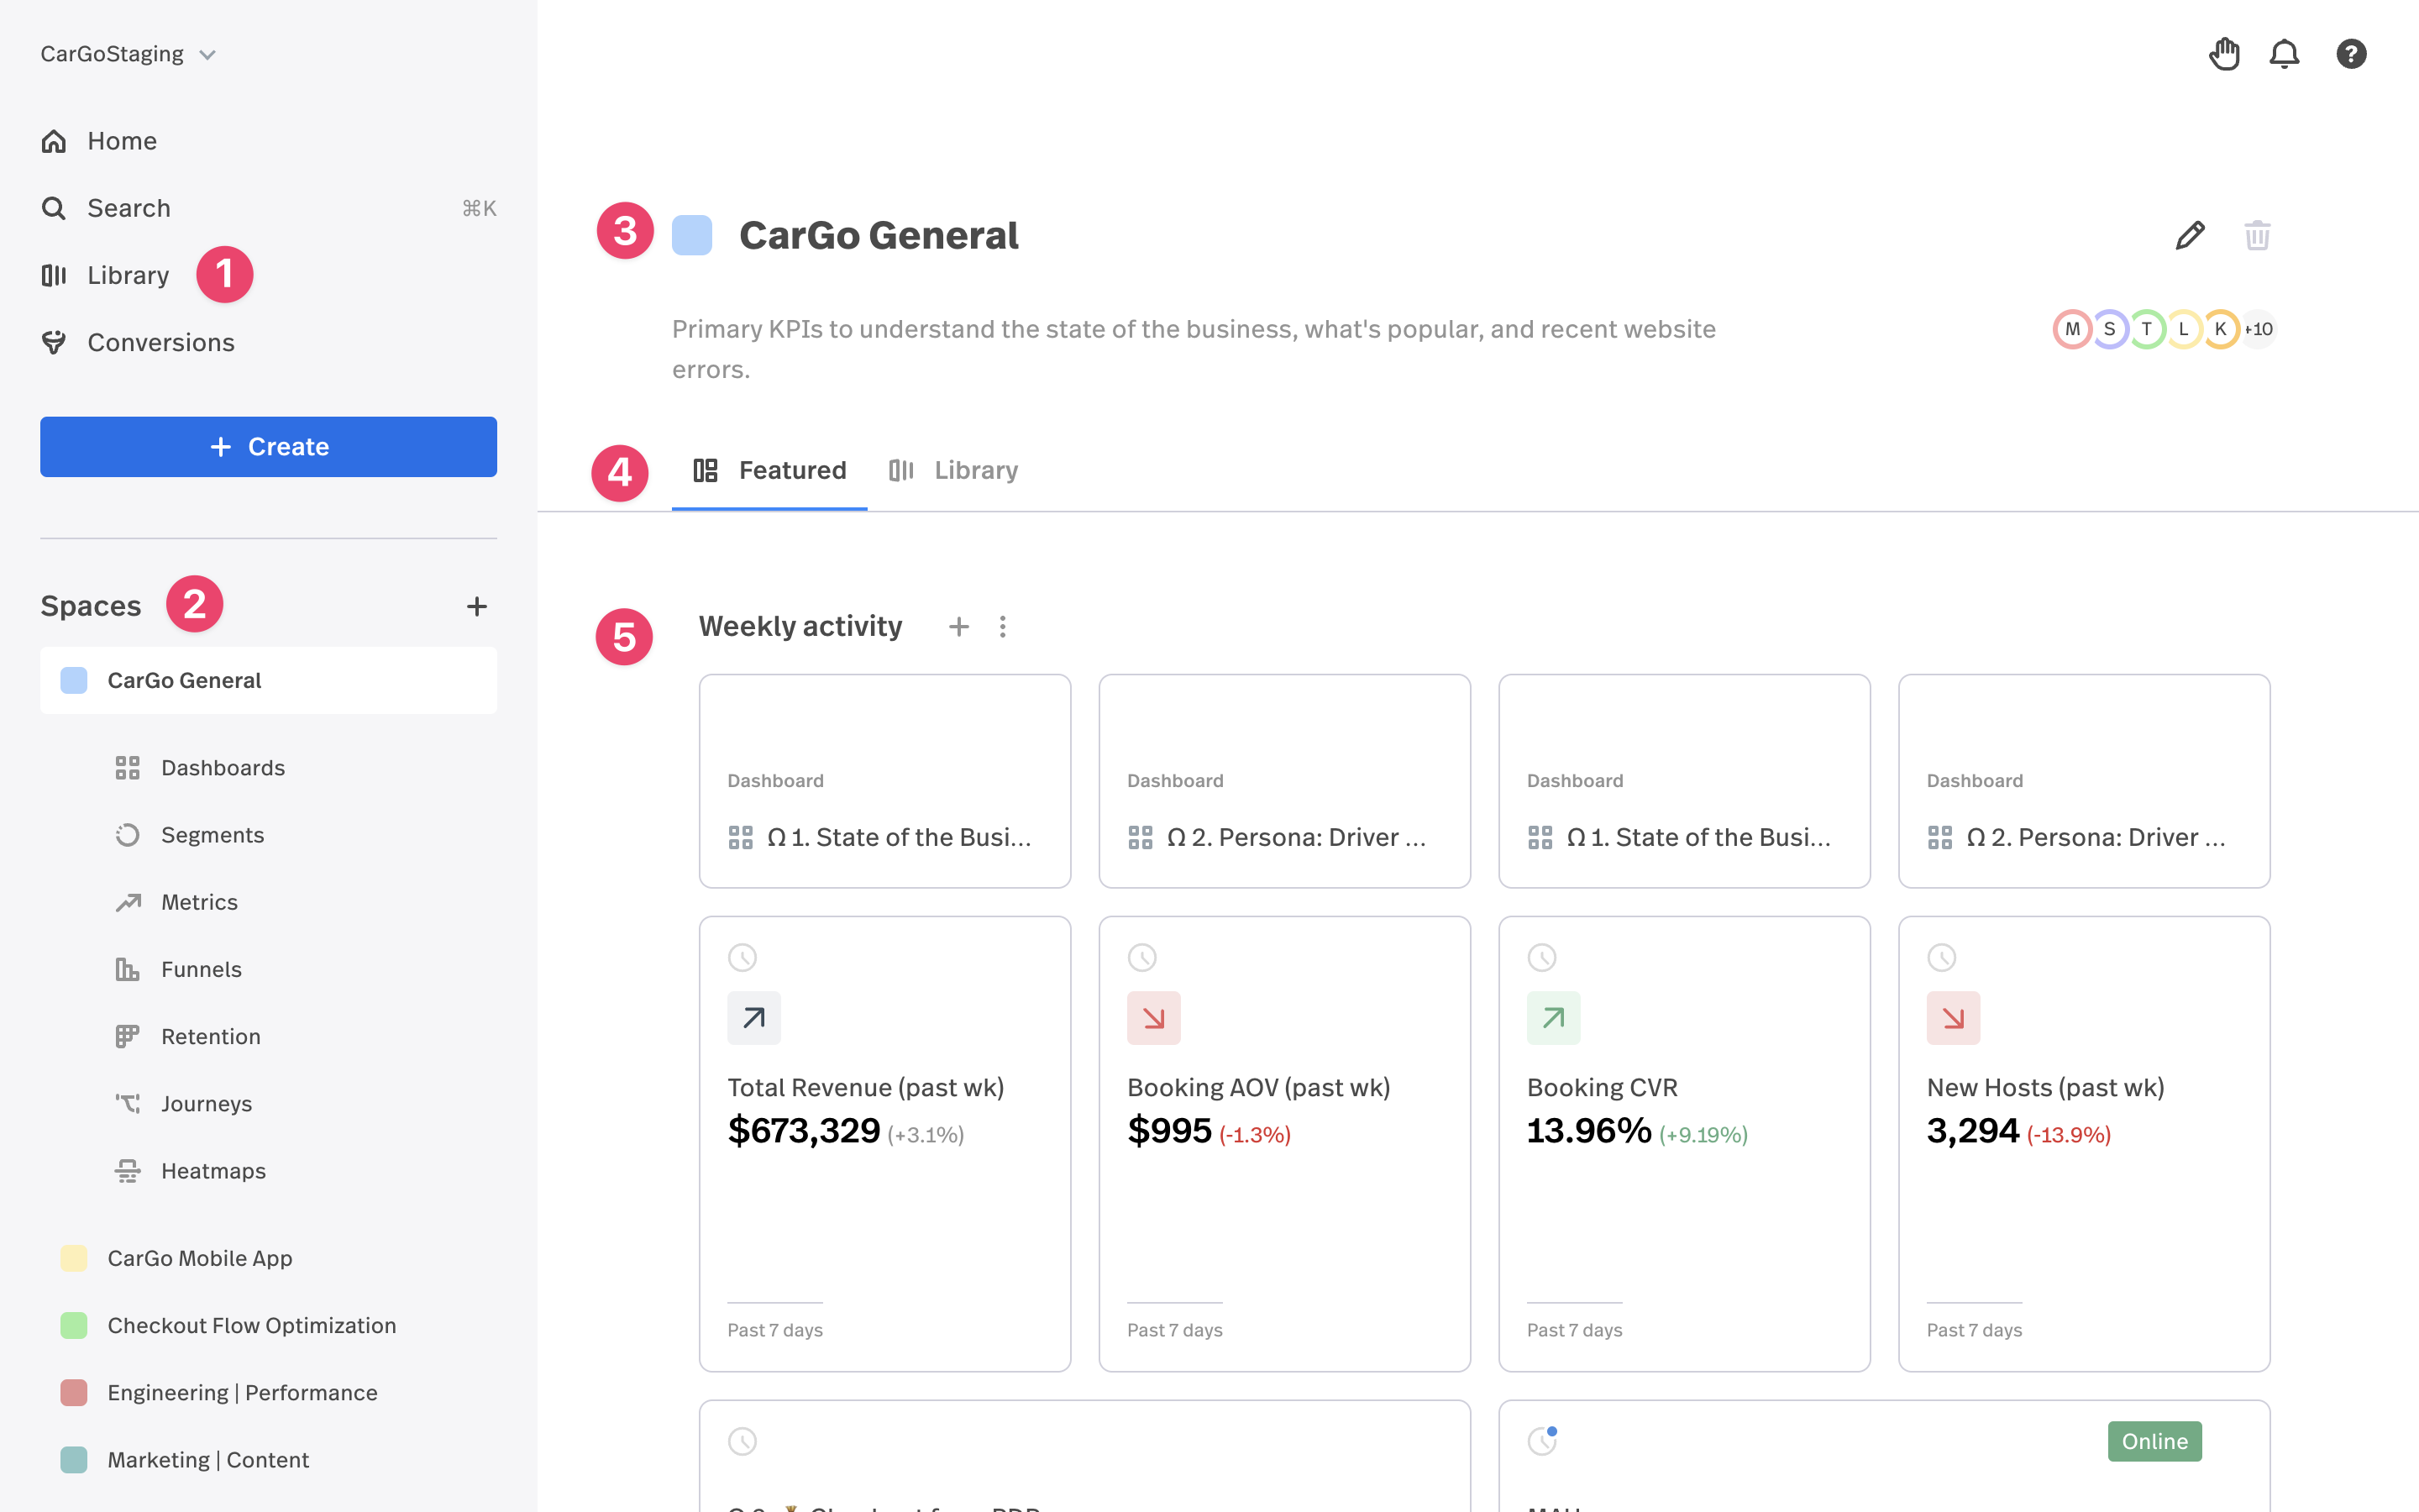
Task: Open Journeys under CarGo General
Action: 206,1103
